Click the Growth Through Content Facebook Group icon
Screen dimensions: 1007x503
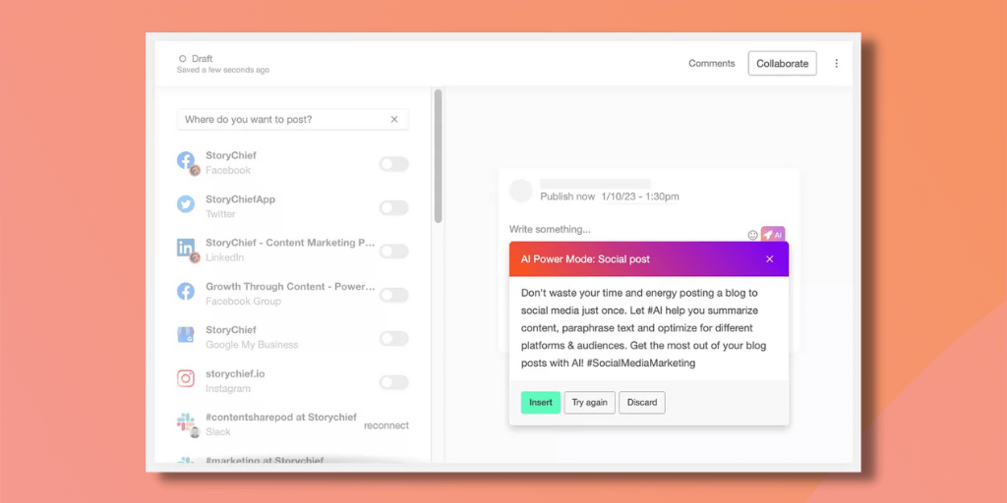(186, 291)
